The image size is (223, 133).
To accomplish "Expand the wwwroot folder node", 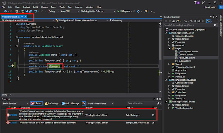I will click(169, 45).
